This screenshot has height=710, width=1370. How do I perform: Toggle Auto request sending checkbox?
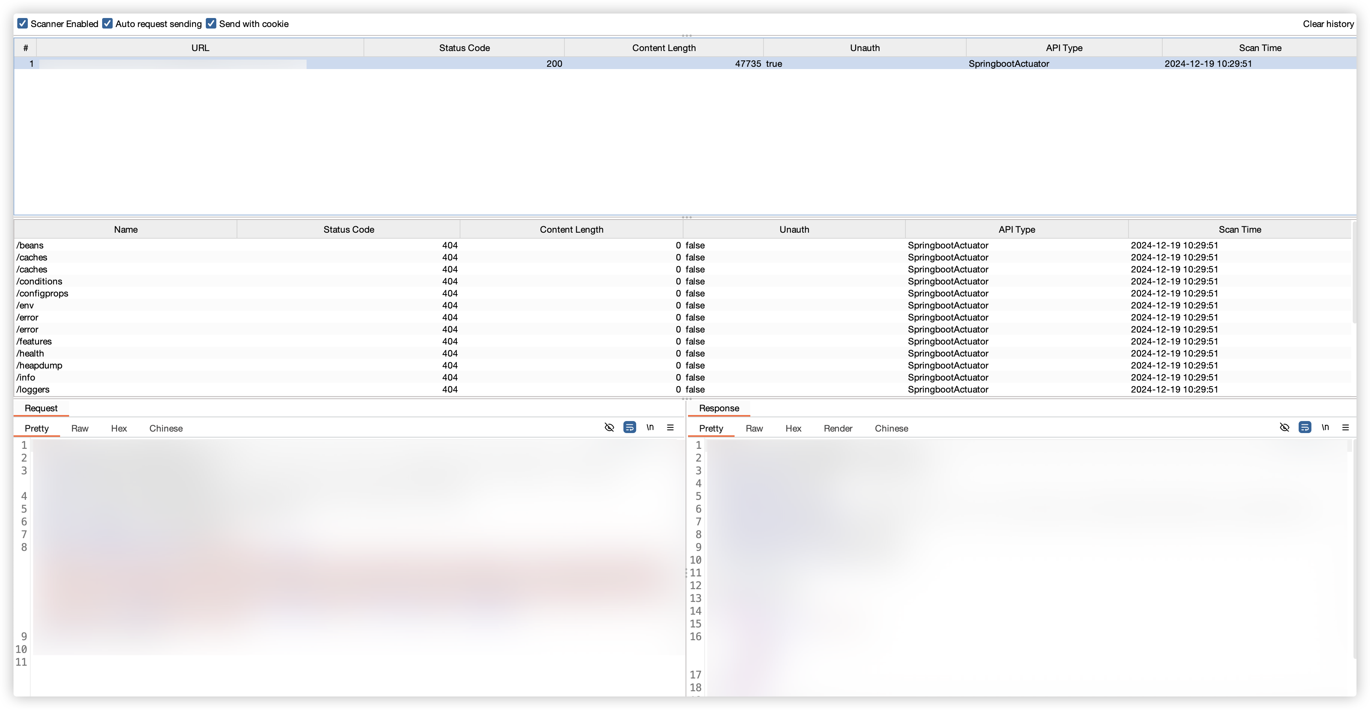[107, 23]
